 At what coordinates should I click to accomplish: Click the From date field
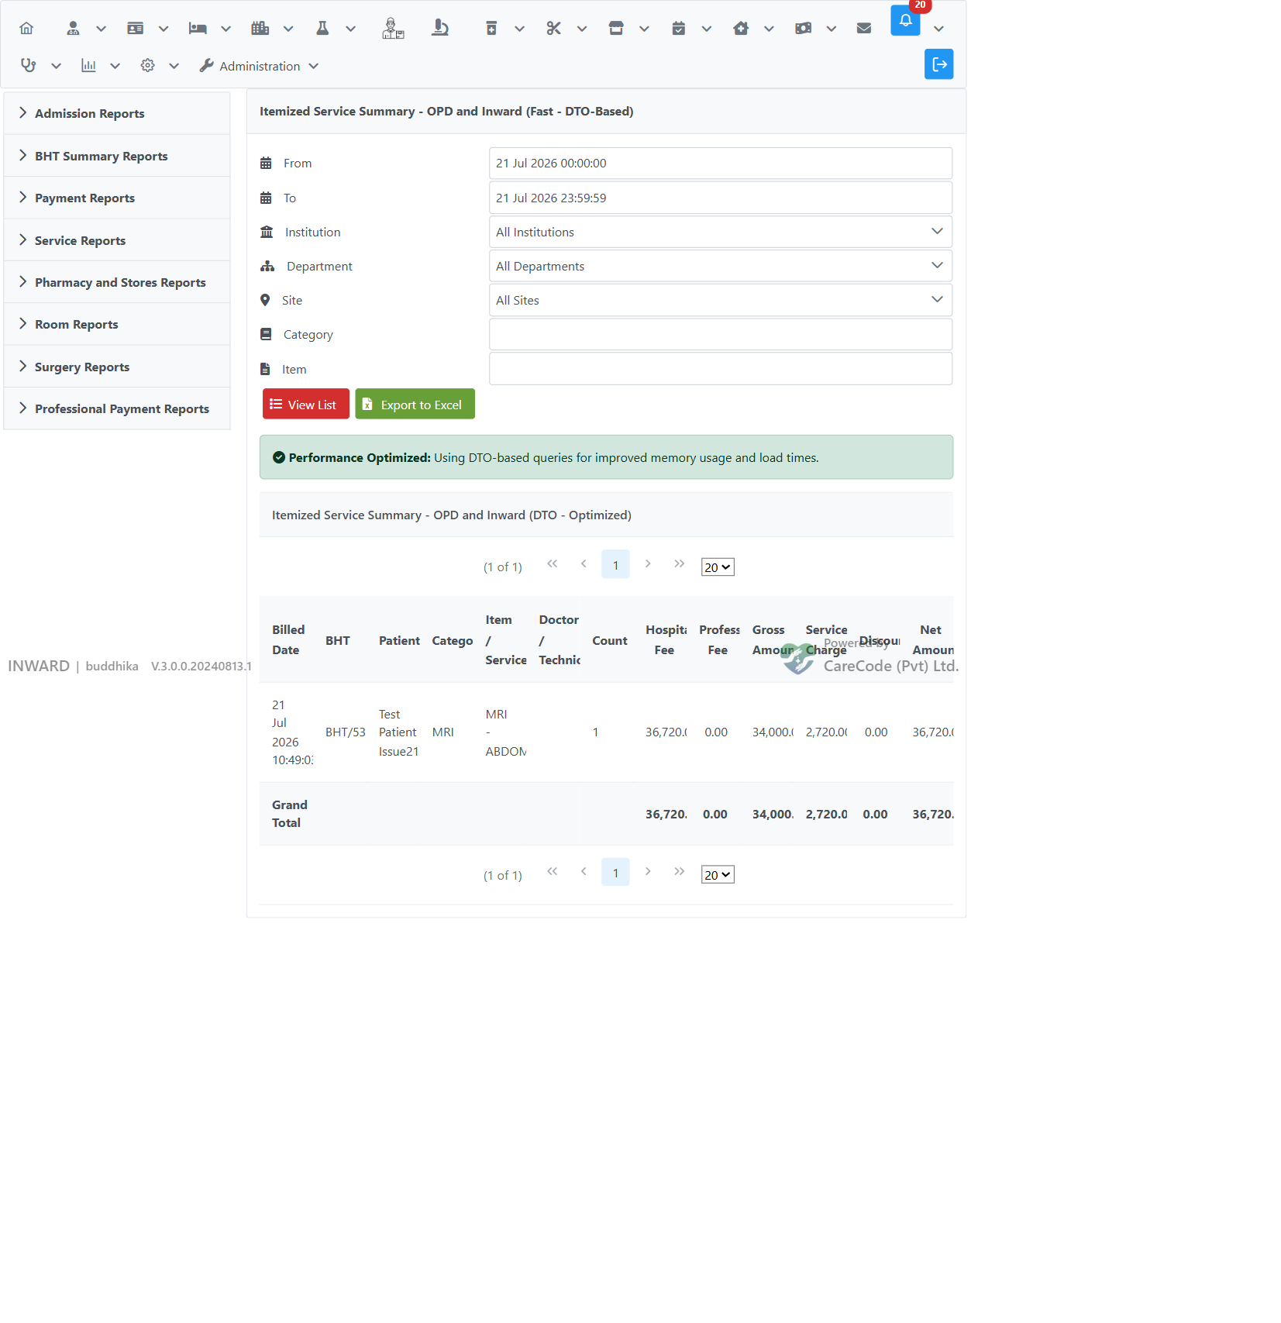(x=720, y=164)
